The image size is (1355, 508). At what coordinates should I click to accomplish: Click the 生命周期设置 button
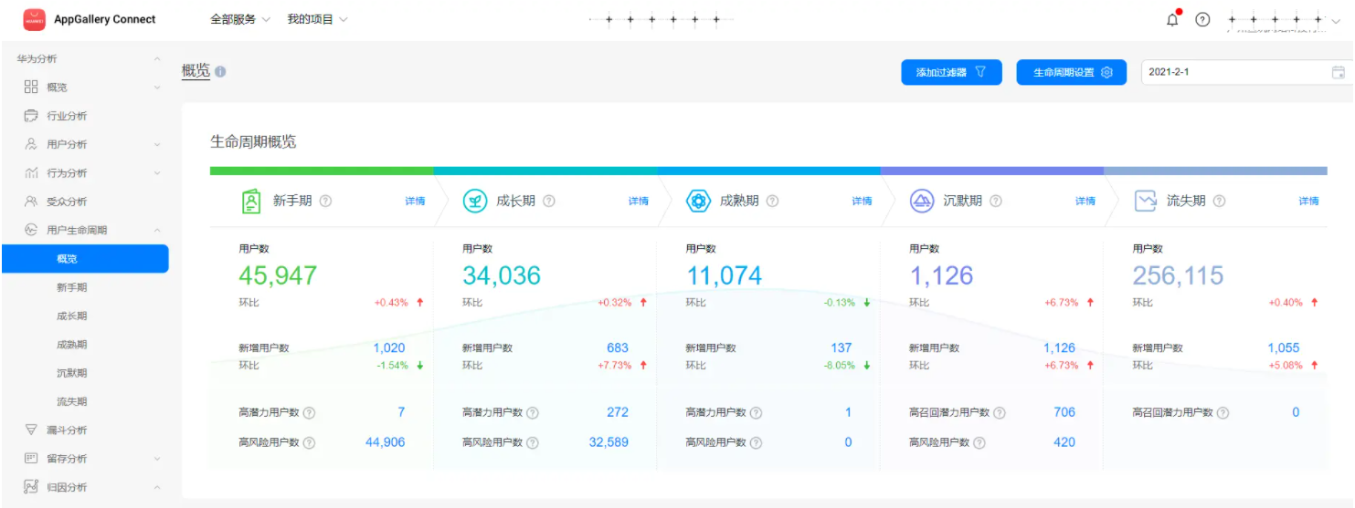[1073, 73]
